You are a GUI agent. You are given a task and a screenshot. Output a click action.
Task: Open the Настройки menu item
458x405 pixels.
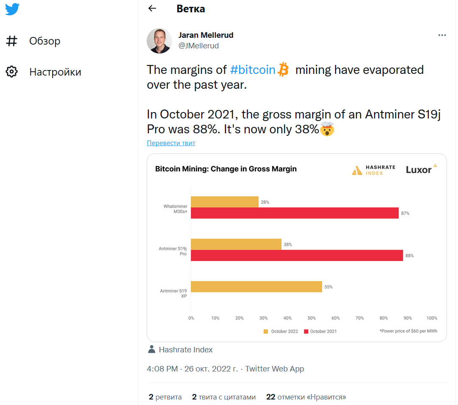(55, 72)
